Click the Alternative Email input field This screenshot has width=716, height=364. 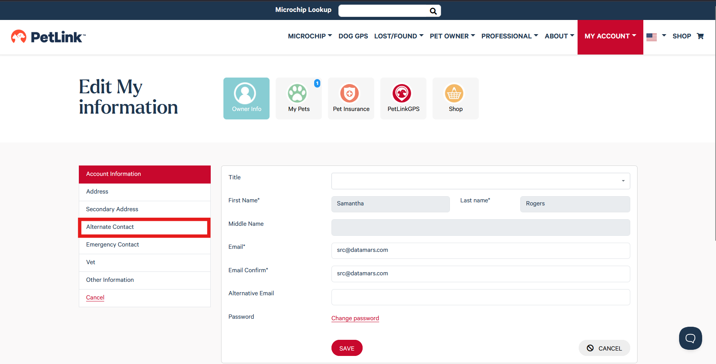click(481, 297)
